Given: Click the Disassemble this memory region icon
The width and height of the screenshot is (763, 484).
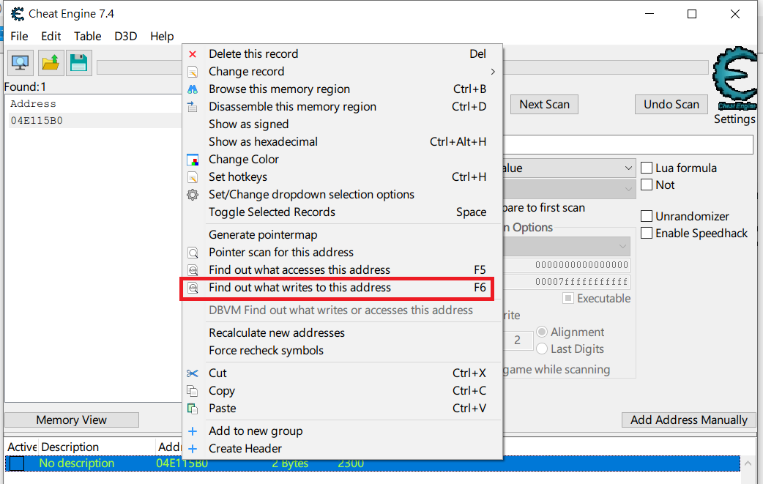Looking at the screenshot, I should [x=193, y=107].
